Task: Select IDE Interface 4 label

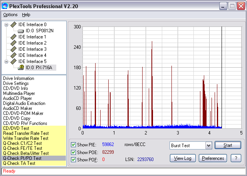Action: 32,55
